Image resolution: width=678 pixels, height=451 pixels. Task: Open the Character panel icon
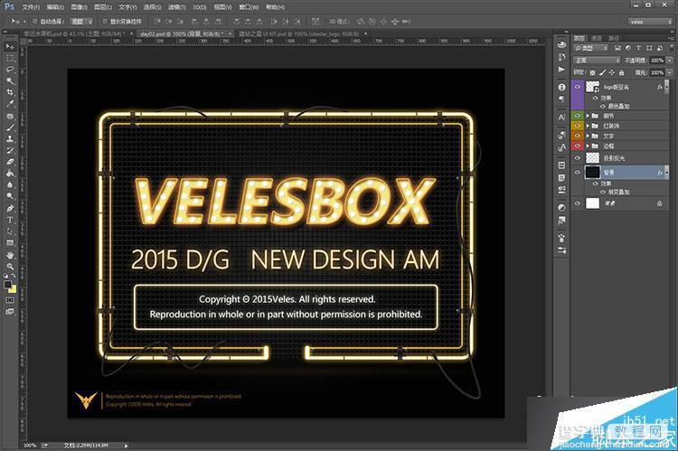[561, 117]
